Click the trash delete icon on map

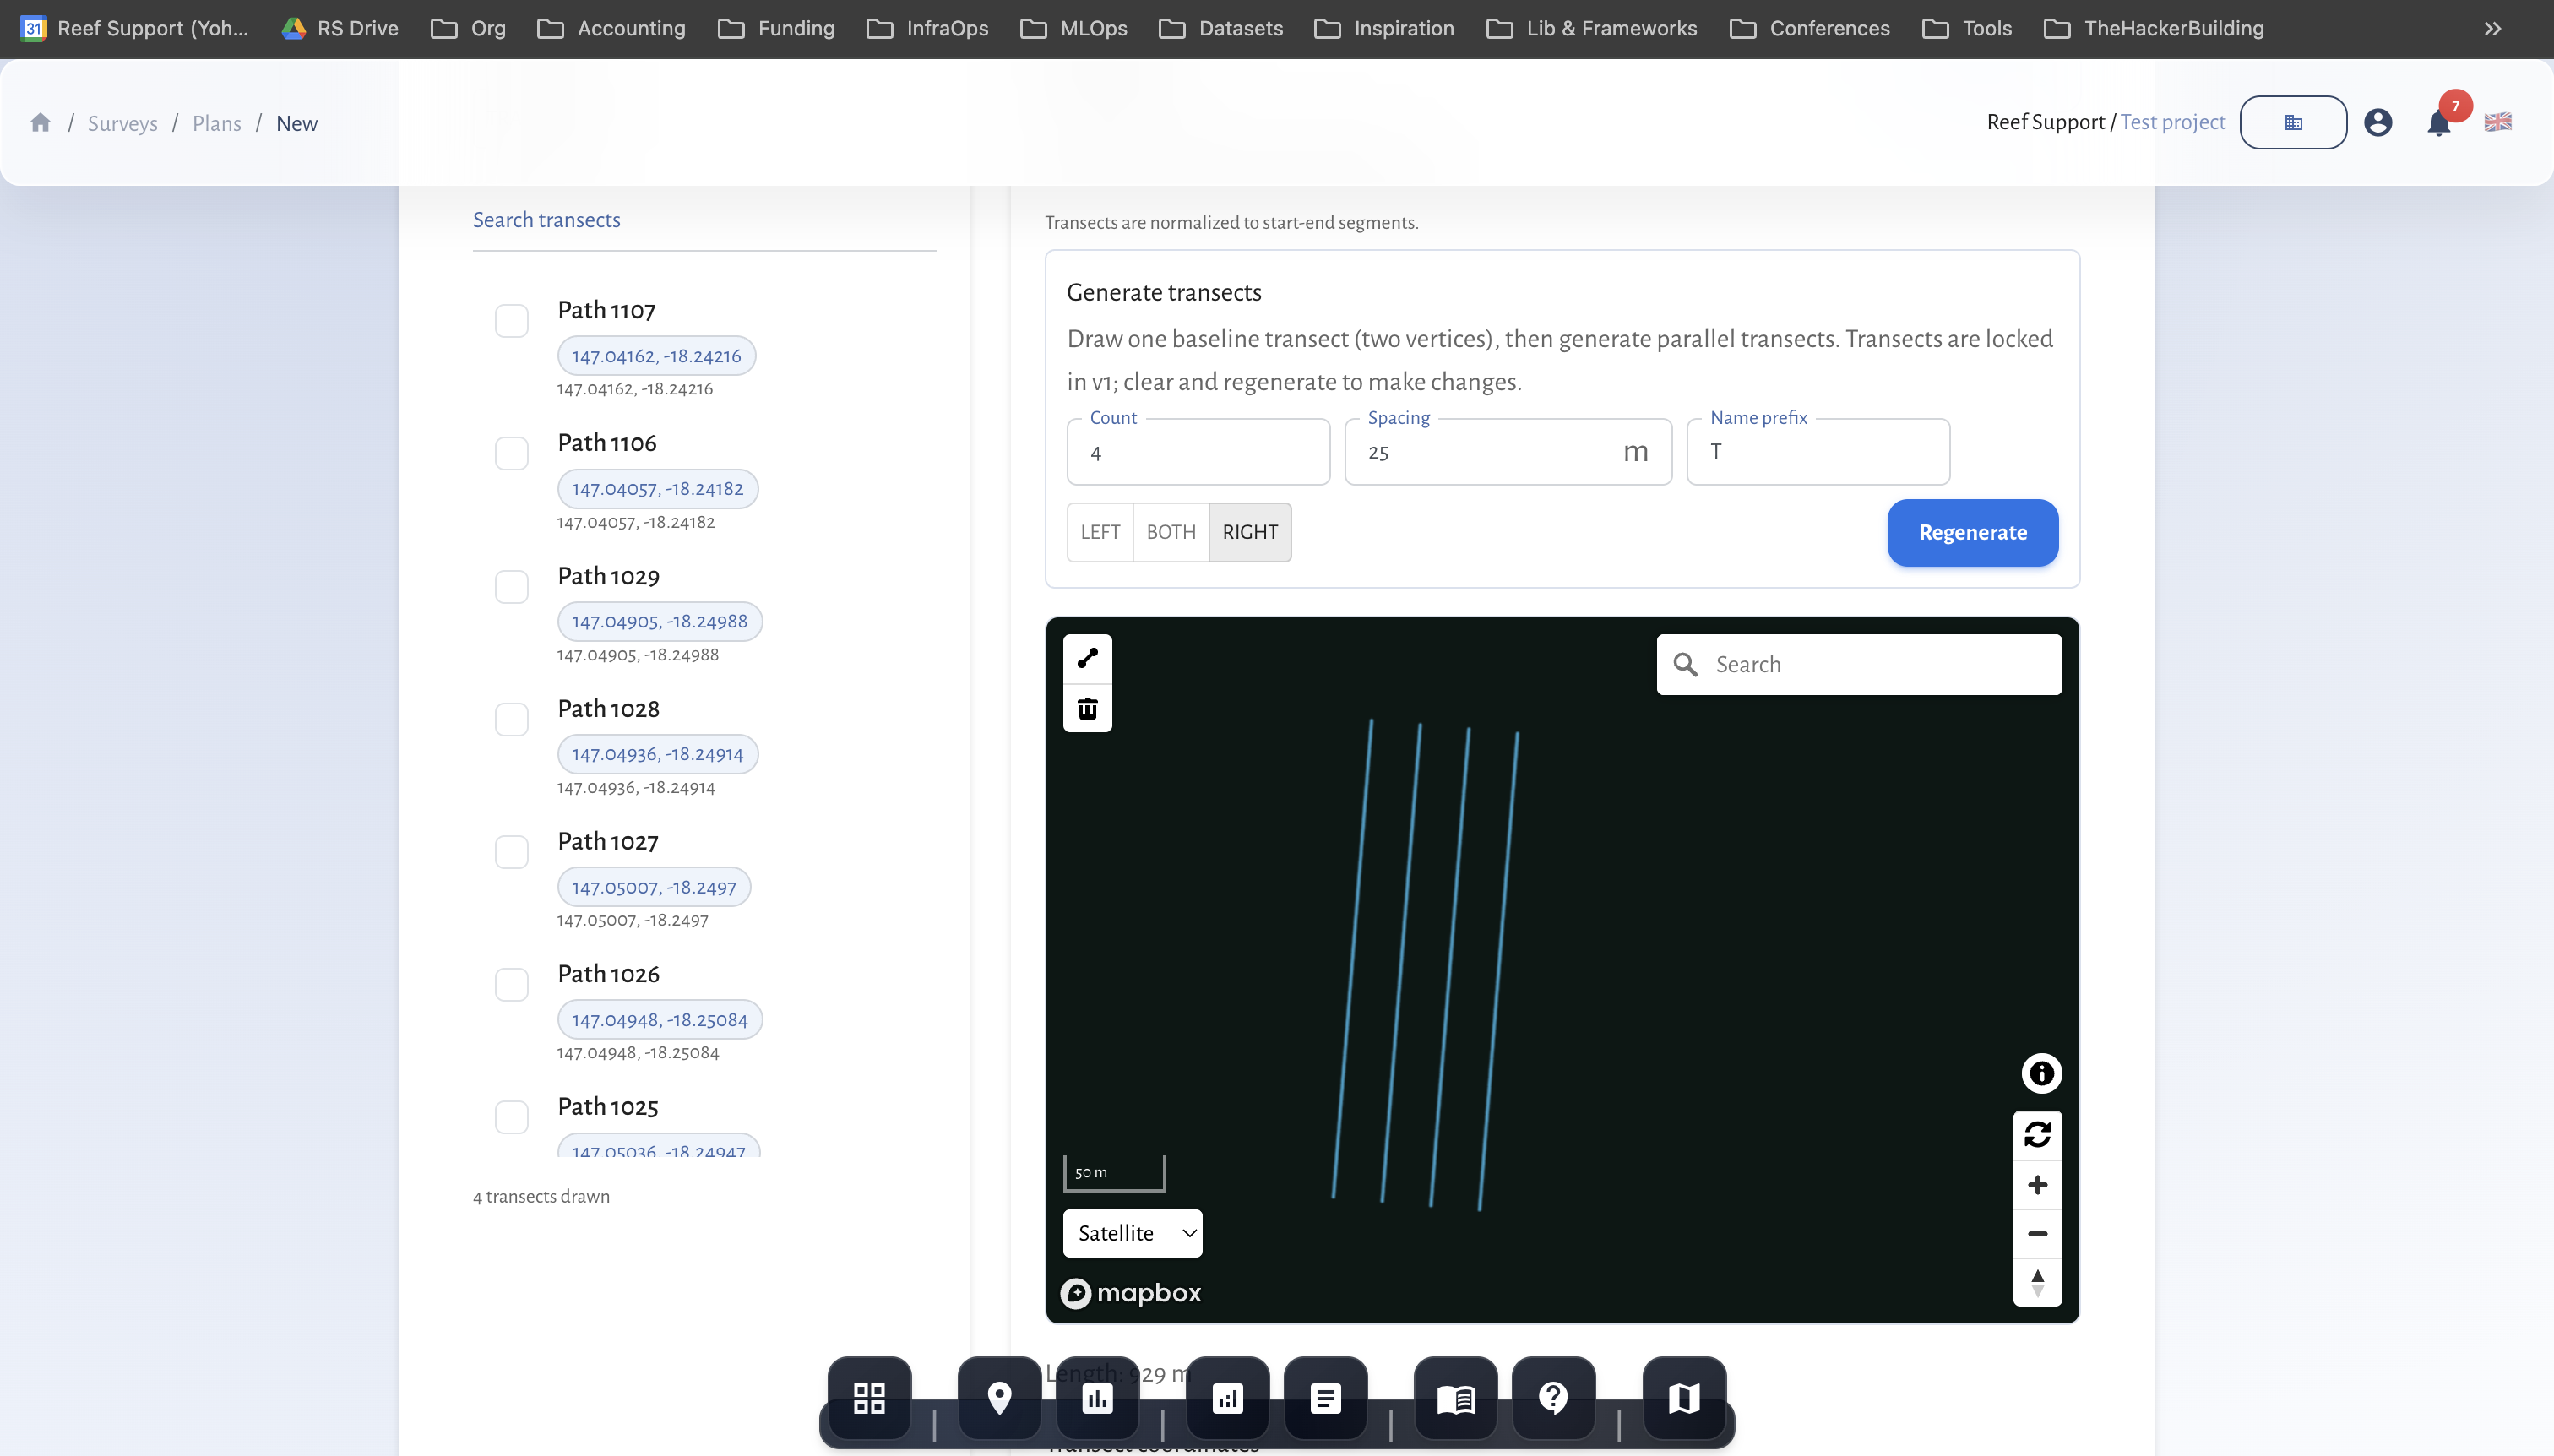click(1087, 709)
